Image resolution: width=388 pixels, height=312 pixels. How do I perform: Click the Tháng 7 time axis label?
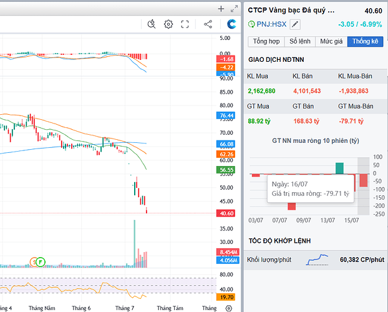pyautogui.click(x=125, y=308)
